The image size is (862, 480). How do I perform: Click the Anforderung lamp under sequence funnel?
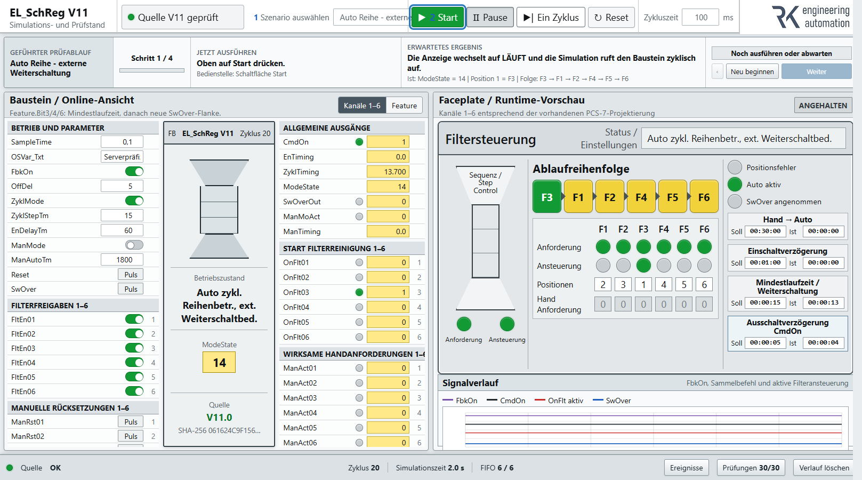pyautogui.click(x=464, y=324)
